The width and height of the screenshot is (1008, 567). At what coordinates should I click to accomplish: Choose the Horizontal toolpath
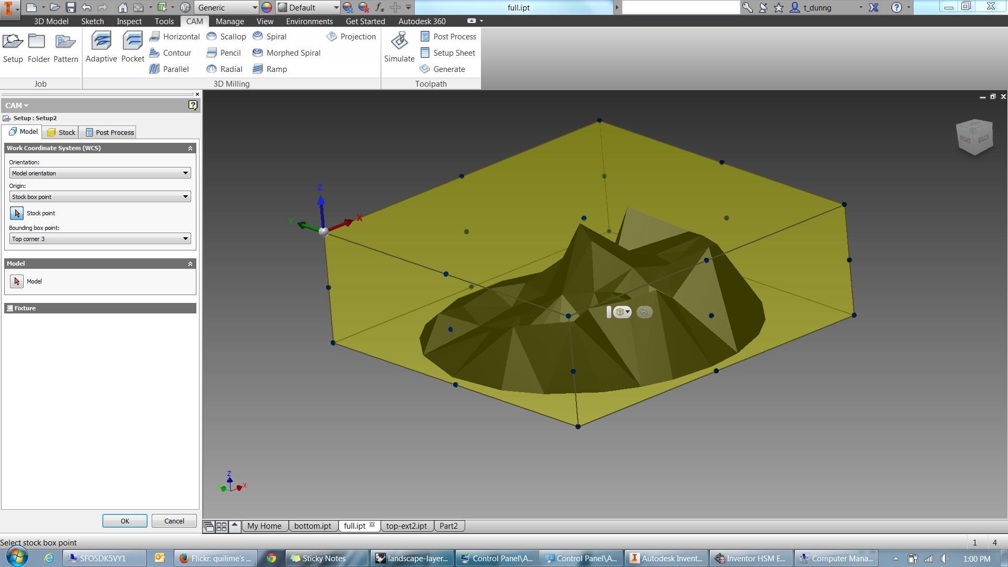[x=175, y=36]
